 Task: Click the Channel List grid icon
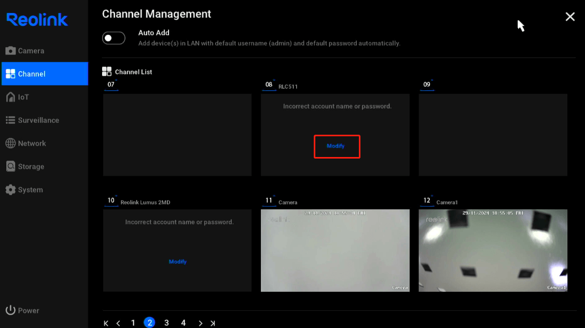click(107, 72)
